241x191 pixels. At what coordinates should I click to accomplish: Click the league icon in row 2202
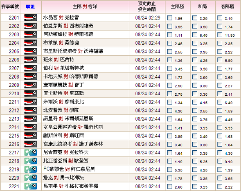click(x=30, y=26)
